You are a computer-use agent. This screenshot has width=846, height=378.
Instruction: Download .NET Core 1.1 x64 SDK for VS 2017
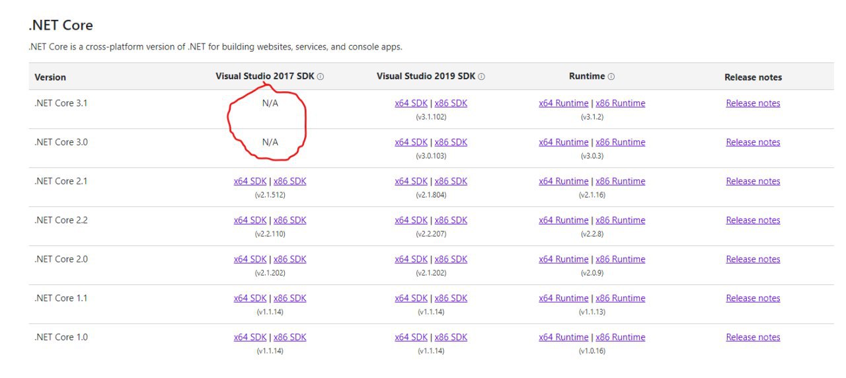click(x=250, y=298)
